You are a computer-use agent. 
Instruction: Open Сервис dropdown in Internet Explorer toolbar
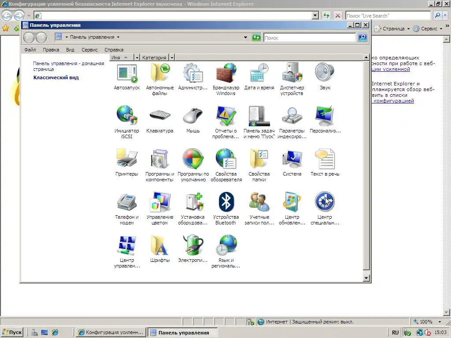tap(428, 29)
